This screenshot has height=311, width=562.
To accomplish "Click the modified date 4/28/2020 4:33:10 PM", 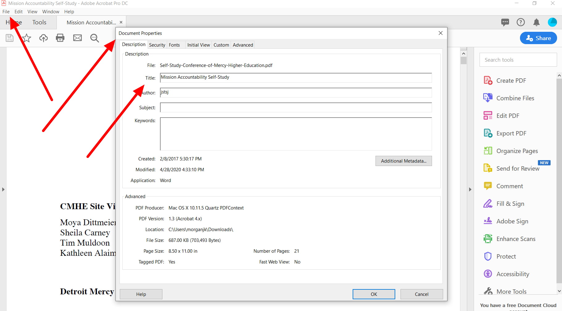I will tap(182, 170).
